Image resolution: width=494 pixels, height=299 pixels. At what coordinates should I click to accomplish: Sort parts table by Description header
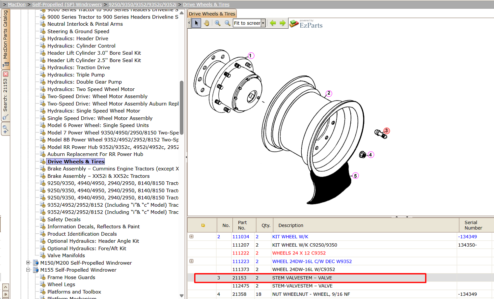(291, 225)
